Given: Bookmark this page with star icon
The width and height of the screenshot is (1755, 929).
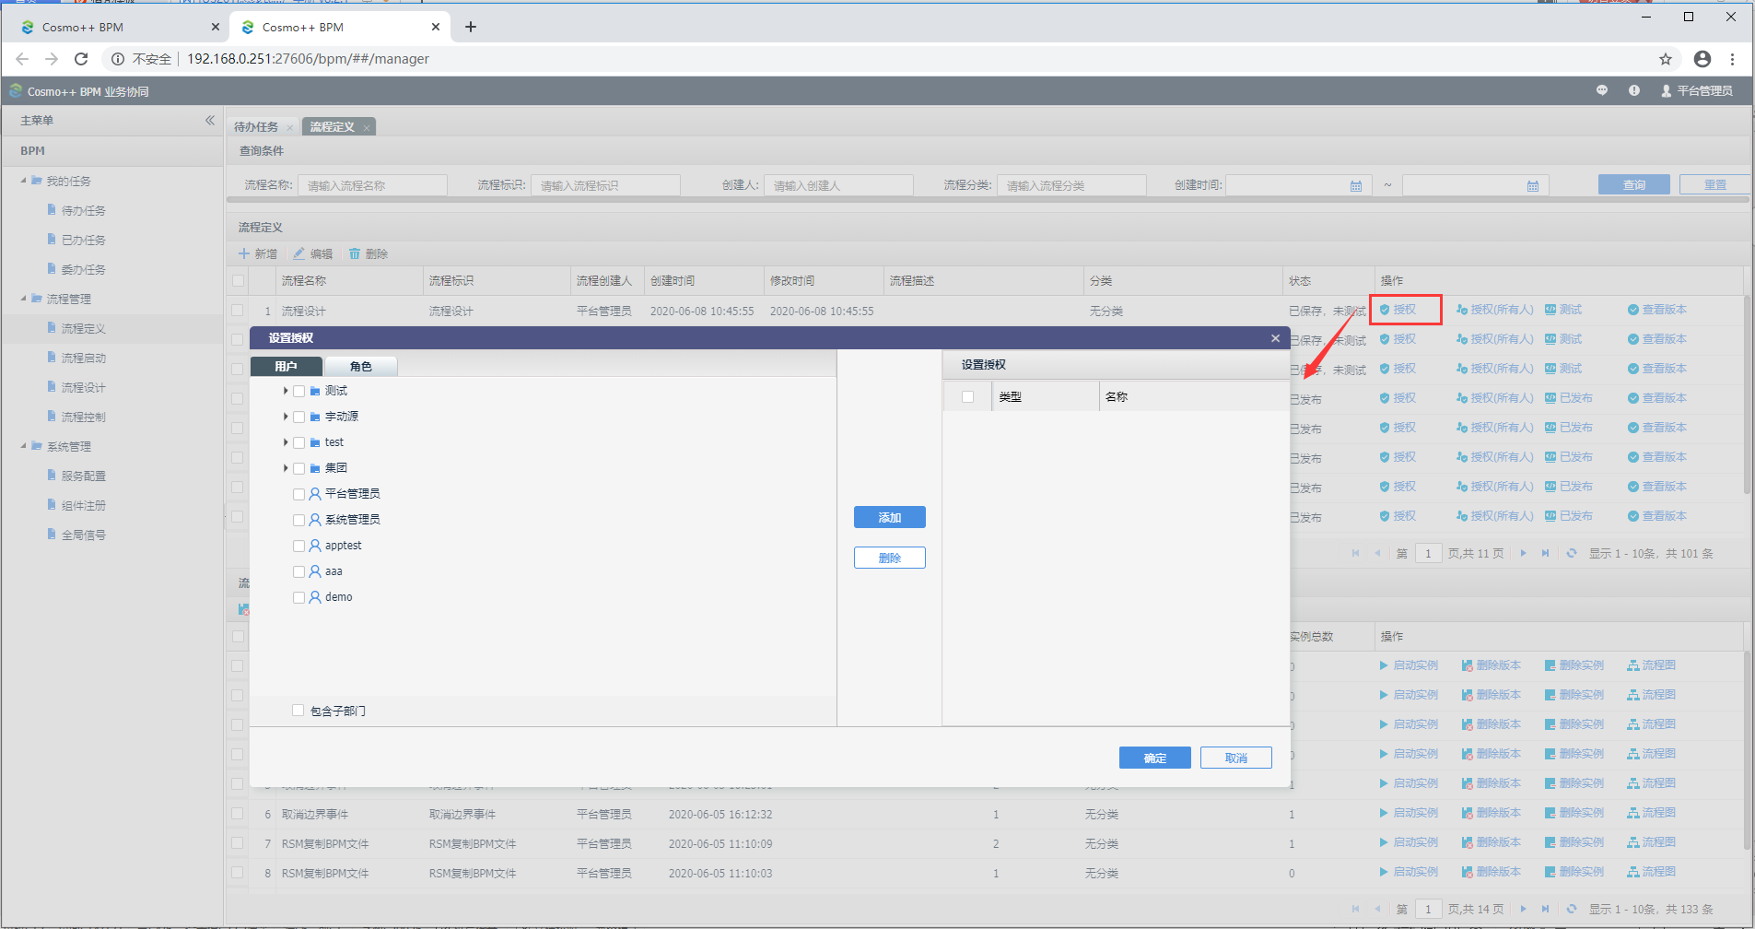Looking at the screenshot, I should click(1666, 59).
